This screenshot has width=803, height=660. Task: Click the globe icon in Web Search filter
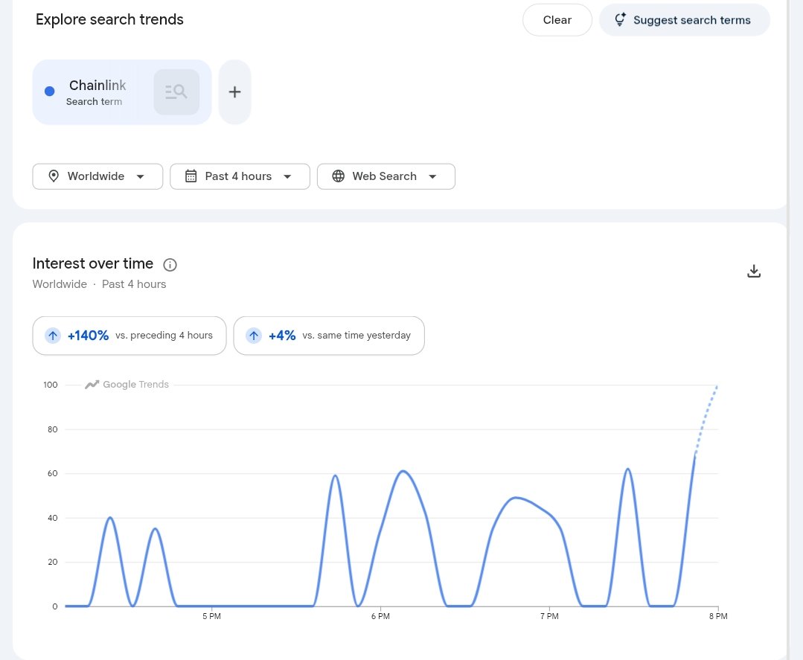pyautogui.click(x=338, y=176)
